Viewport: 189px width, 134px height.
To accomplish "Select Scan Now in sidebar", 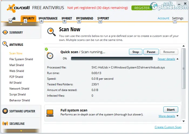I will (16, 53).
